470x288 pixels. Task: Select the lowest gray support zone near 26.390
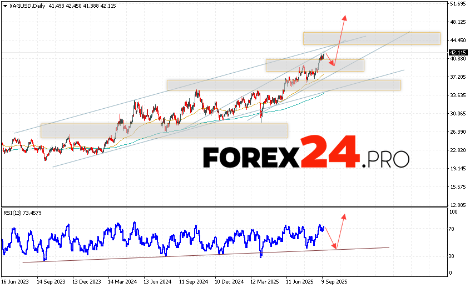pos(164,130)
